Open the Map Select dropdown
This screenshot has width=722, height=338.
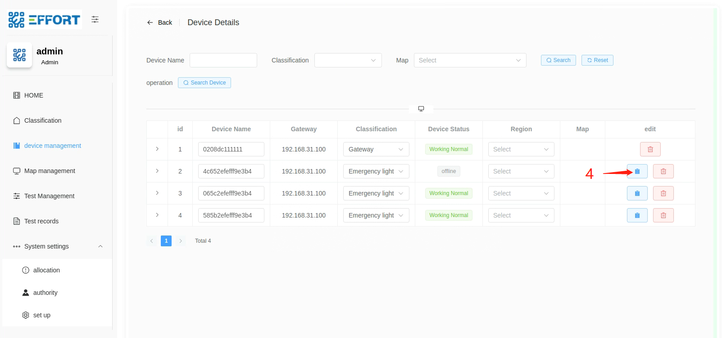[469, 60]
